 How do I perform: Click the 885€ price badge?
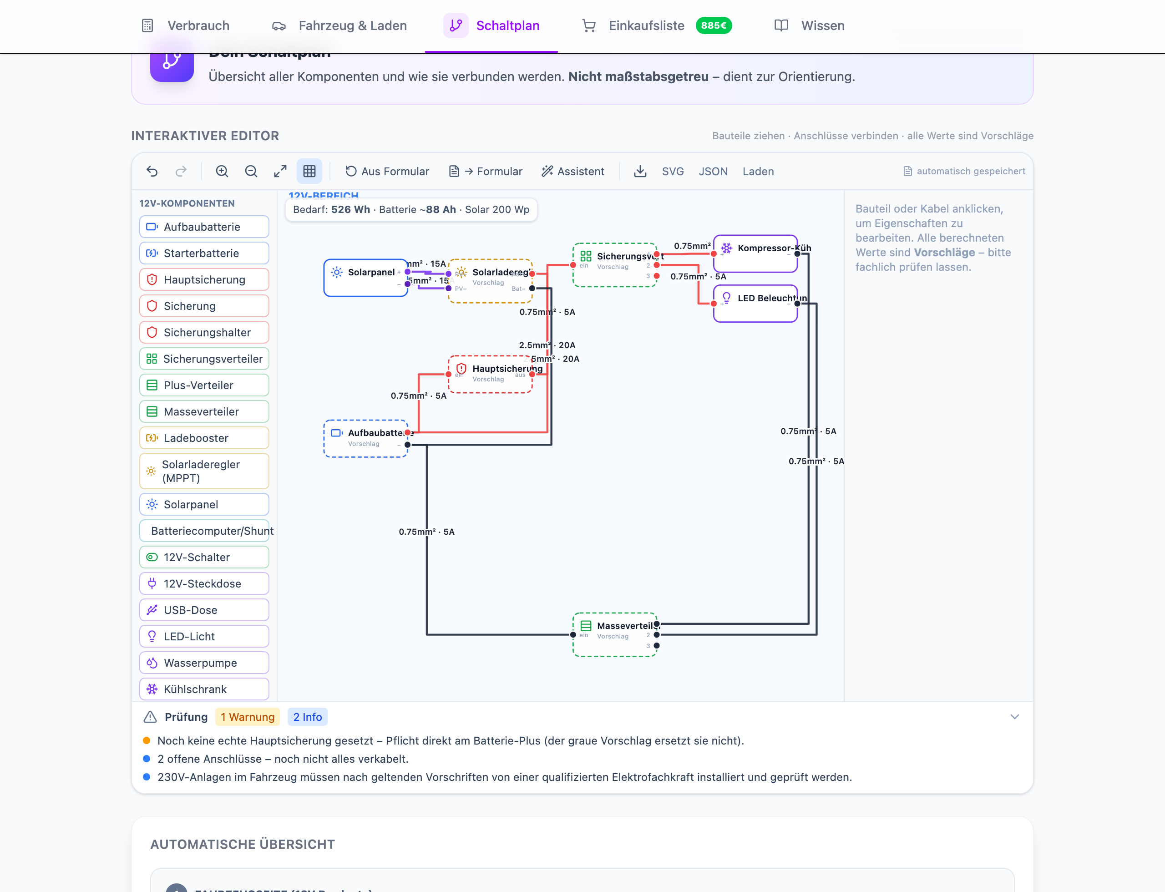pos(714,25)
